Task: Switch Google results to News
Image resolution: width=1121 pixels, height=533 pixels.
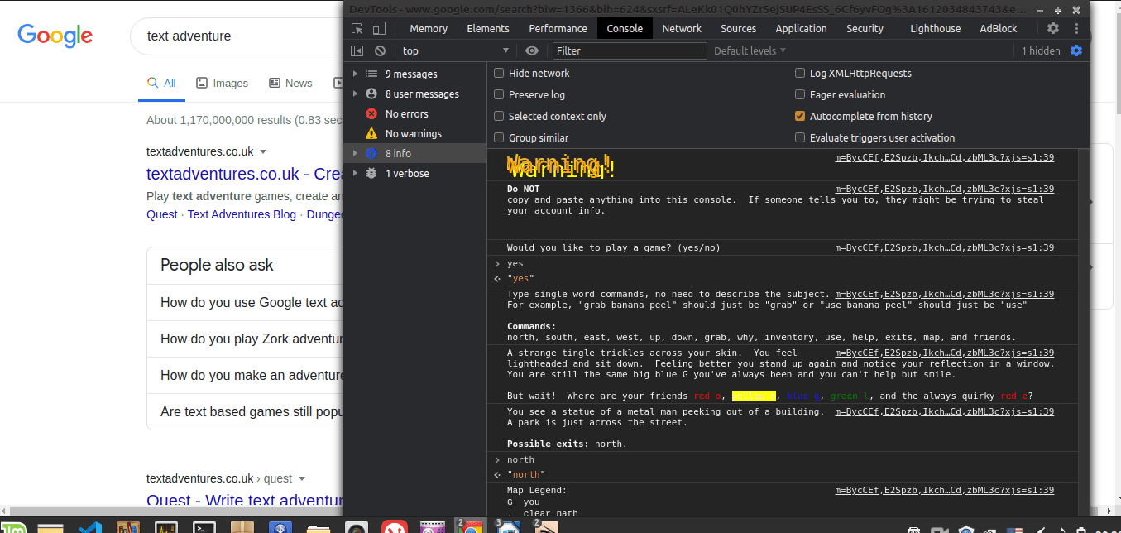Action: tap(290, 83)
